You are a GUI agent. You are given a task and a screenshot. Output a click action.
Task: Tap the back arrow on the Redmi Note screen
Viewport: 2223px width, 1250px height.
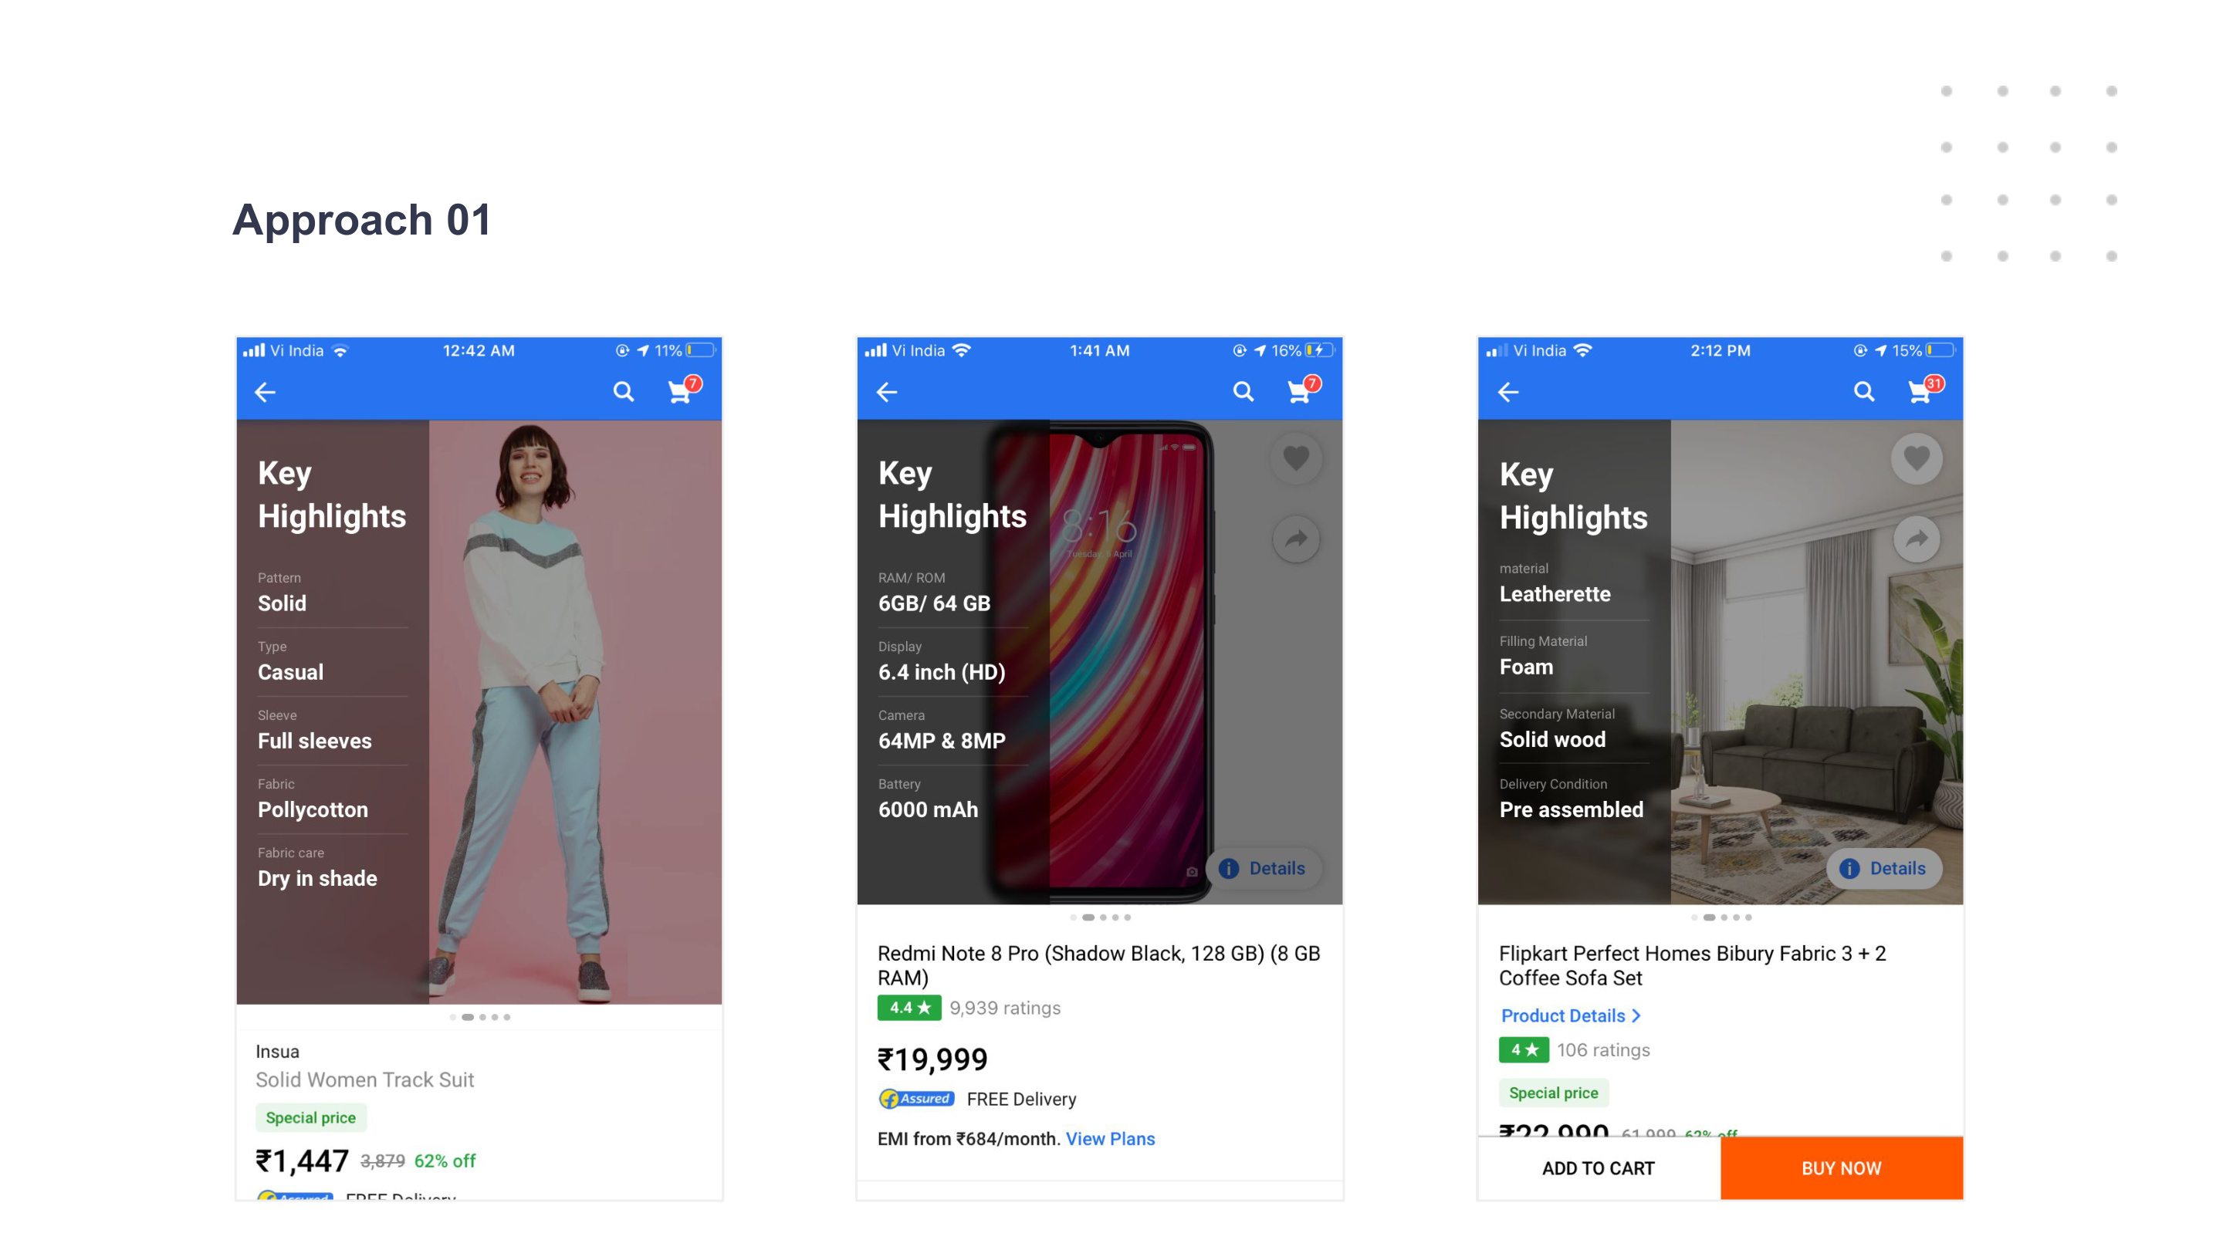(886, 393)
